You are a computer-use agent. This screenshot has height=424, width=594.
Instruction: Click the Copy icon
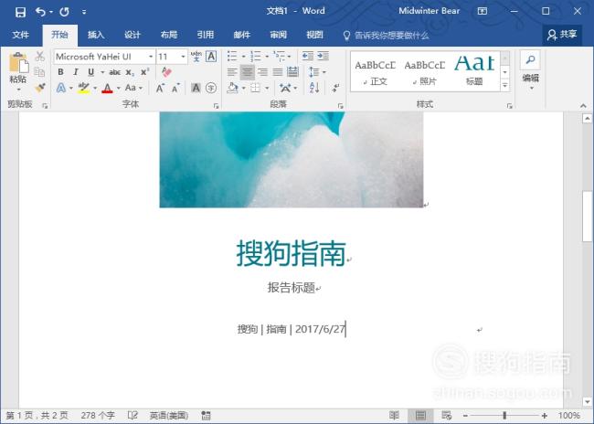tap(40, 72)
